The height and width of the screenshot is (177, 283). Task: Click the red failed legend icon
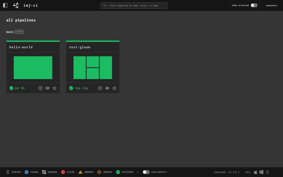pyautogui.click(x=63, y=172)
